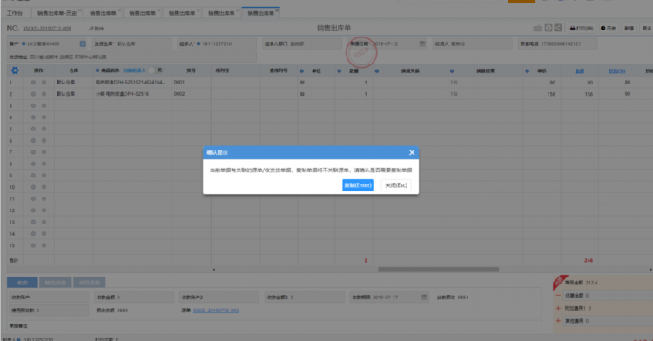
Task: Click the 使用预收款 field
Action: click(x=49, y=311)
